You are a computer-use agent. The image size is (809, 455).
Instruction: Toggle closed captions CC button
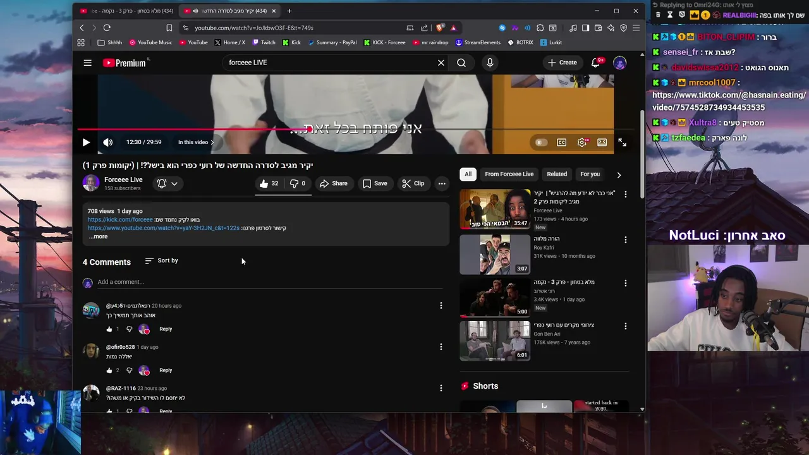click(561, 142)
